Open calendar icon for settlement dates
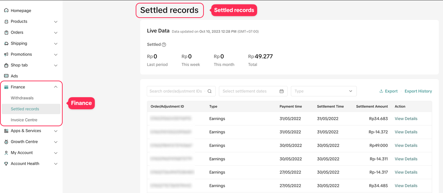Image resolution: width=443 pixels, height=193 pixels. pyautogui.click(x=282, y=91)
